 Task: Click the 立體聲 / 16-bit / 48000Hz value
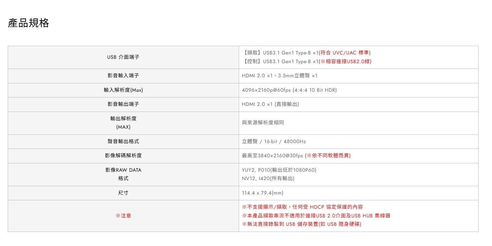(x=274, y=141)
